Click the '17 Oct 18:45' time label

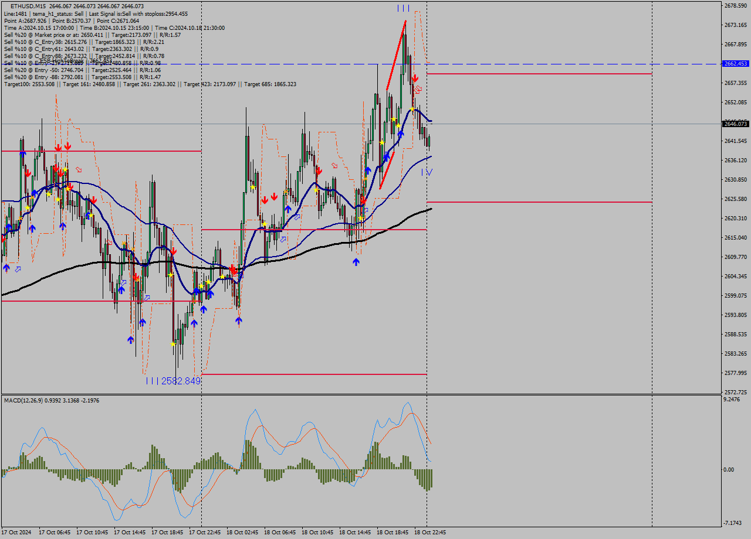pos(167,533)
